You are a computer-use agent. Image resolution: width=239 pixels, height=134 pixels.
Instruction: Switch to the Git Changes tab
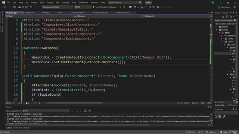[232, 105]
